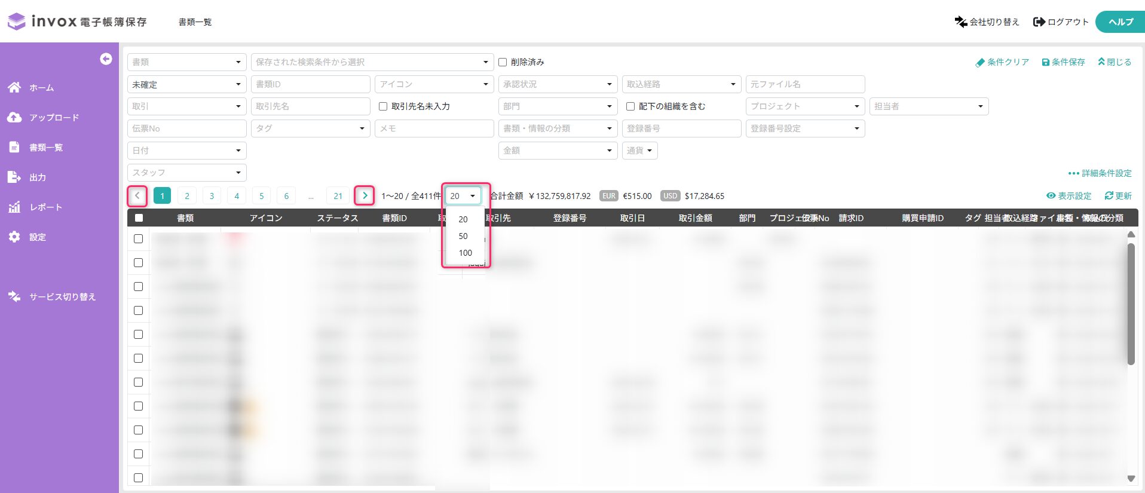Open Upload via cloud icon

(14, 118)
